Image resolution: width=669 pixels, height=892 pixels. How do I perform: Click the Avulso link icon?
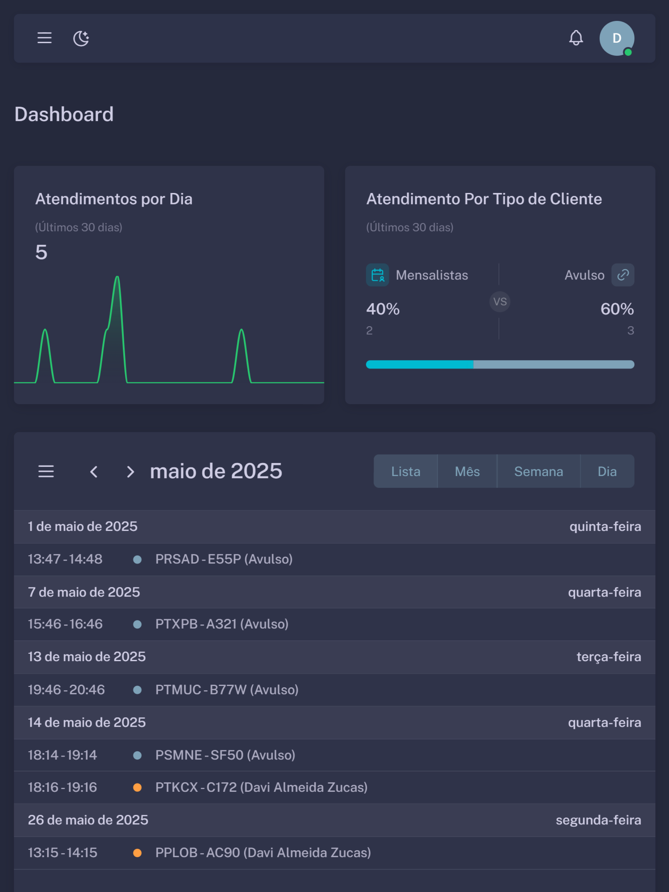coord(623,275)
